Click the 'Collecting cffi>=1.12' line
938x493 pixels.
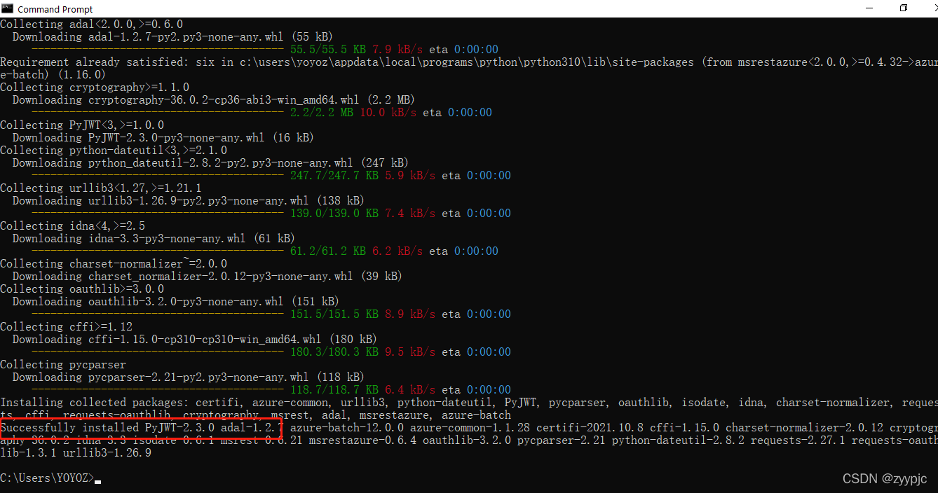[67, 327]
